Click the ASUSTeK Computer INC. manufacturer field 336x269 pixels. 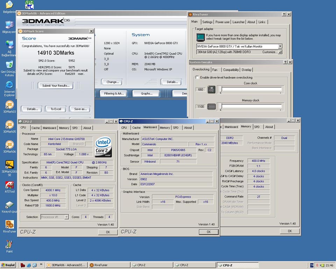[x=177, y=139]
